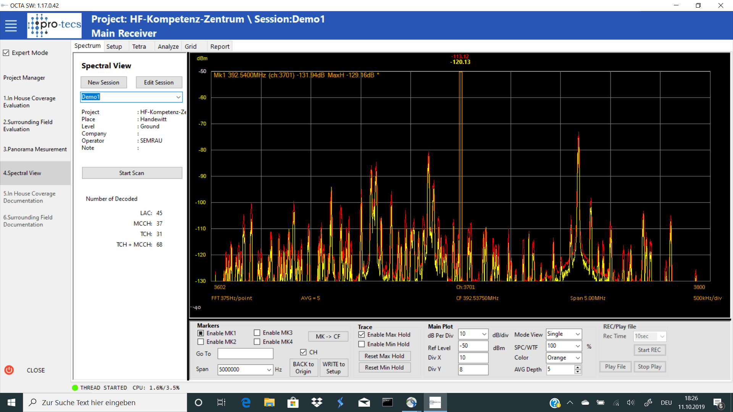Click the pro-tecs logo
Image resolution: width=733 pixels, height=412 pixels.
[54, 26]
